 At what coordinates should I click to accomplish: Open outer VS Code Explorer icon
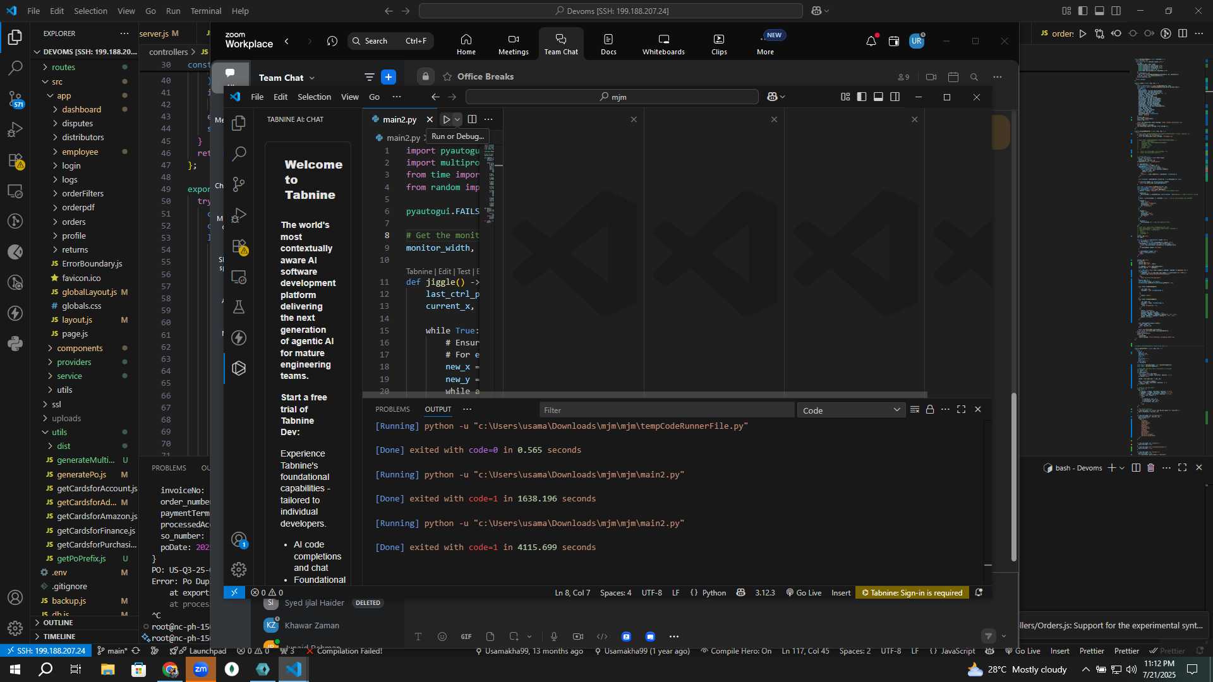15,37
